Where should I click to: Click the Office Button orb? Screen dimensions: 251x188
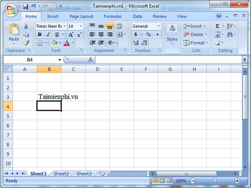11,10
